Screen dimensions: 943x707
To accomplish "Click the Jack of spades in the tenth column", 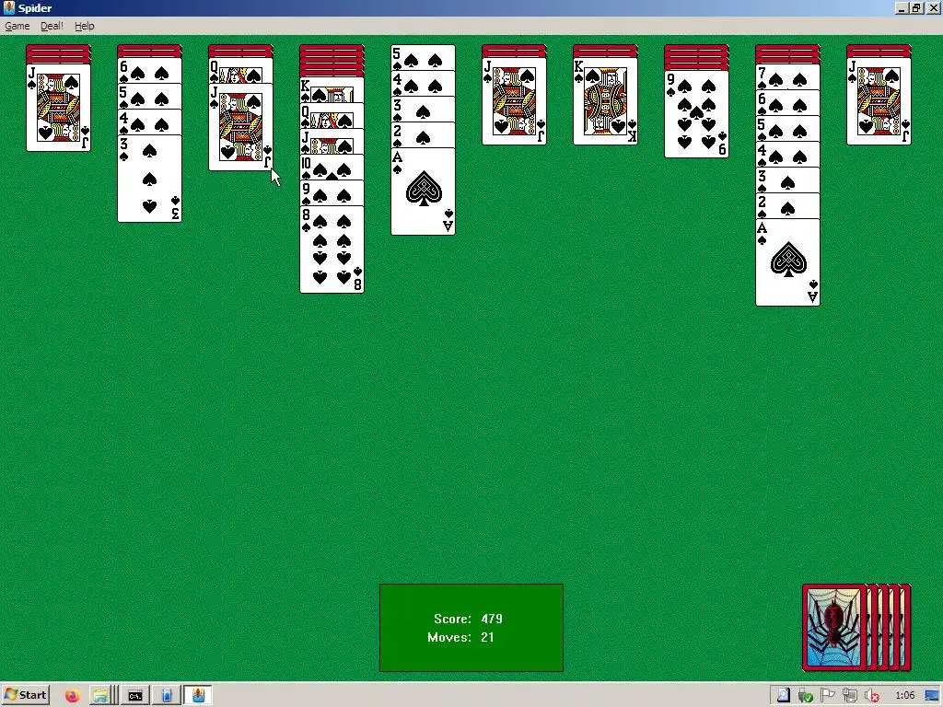I will tap(879, 101).
